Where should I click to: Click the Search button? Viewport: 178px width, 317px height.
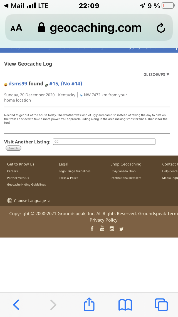click(13, 148)
